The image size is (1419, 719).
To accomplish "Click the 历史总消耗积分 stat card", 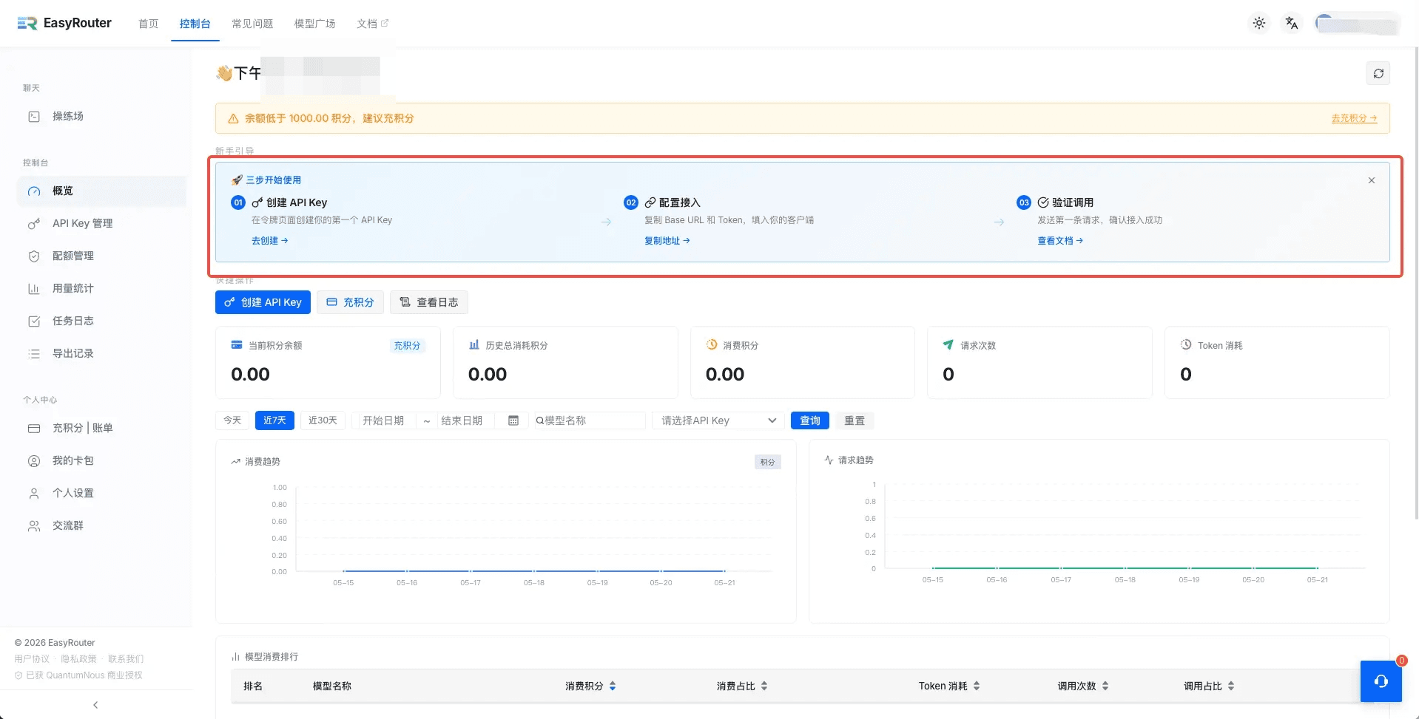I will (x=565, y=362).
